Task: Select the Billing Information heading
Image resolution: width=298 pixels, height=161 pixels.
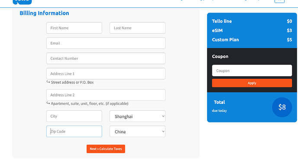Action: click(44, 13)
